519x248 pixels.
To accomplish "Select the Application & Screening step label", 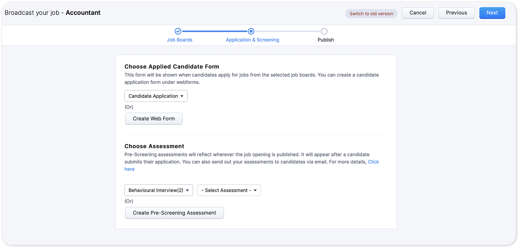I will point(252,40).
